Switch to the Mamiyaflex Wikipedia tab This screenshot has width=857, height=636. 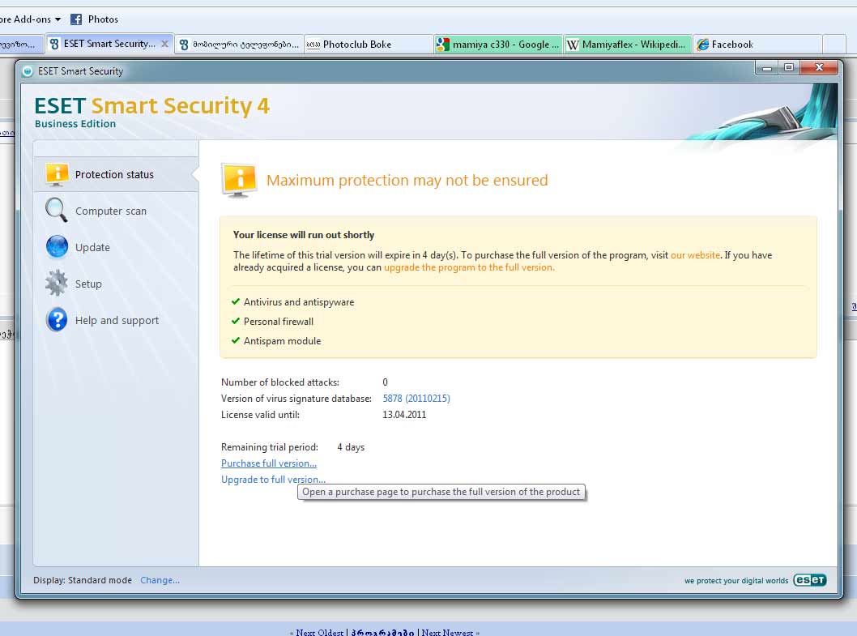coord(628,45)
